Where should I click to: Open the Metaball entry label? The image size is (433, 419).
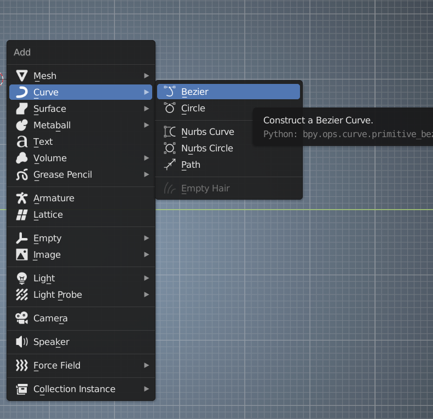52,125
